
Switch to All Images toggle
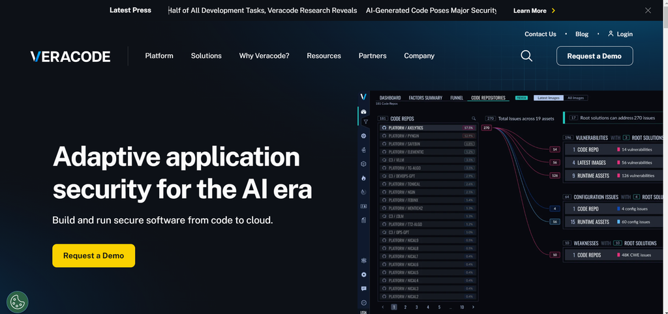(575, 98)
